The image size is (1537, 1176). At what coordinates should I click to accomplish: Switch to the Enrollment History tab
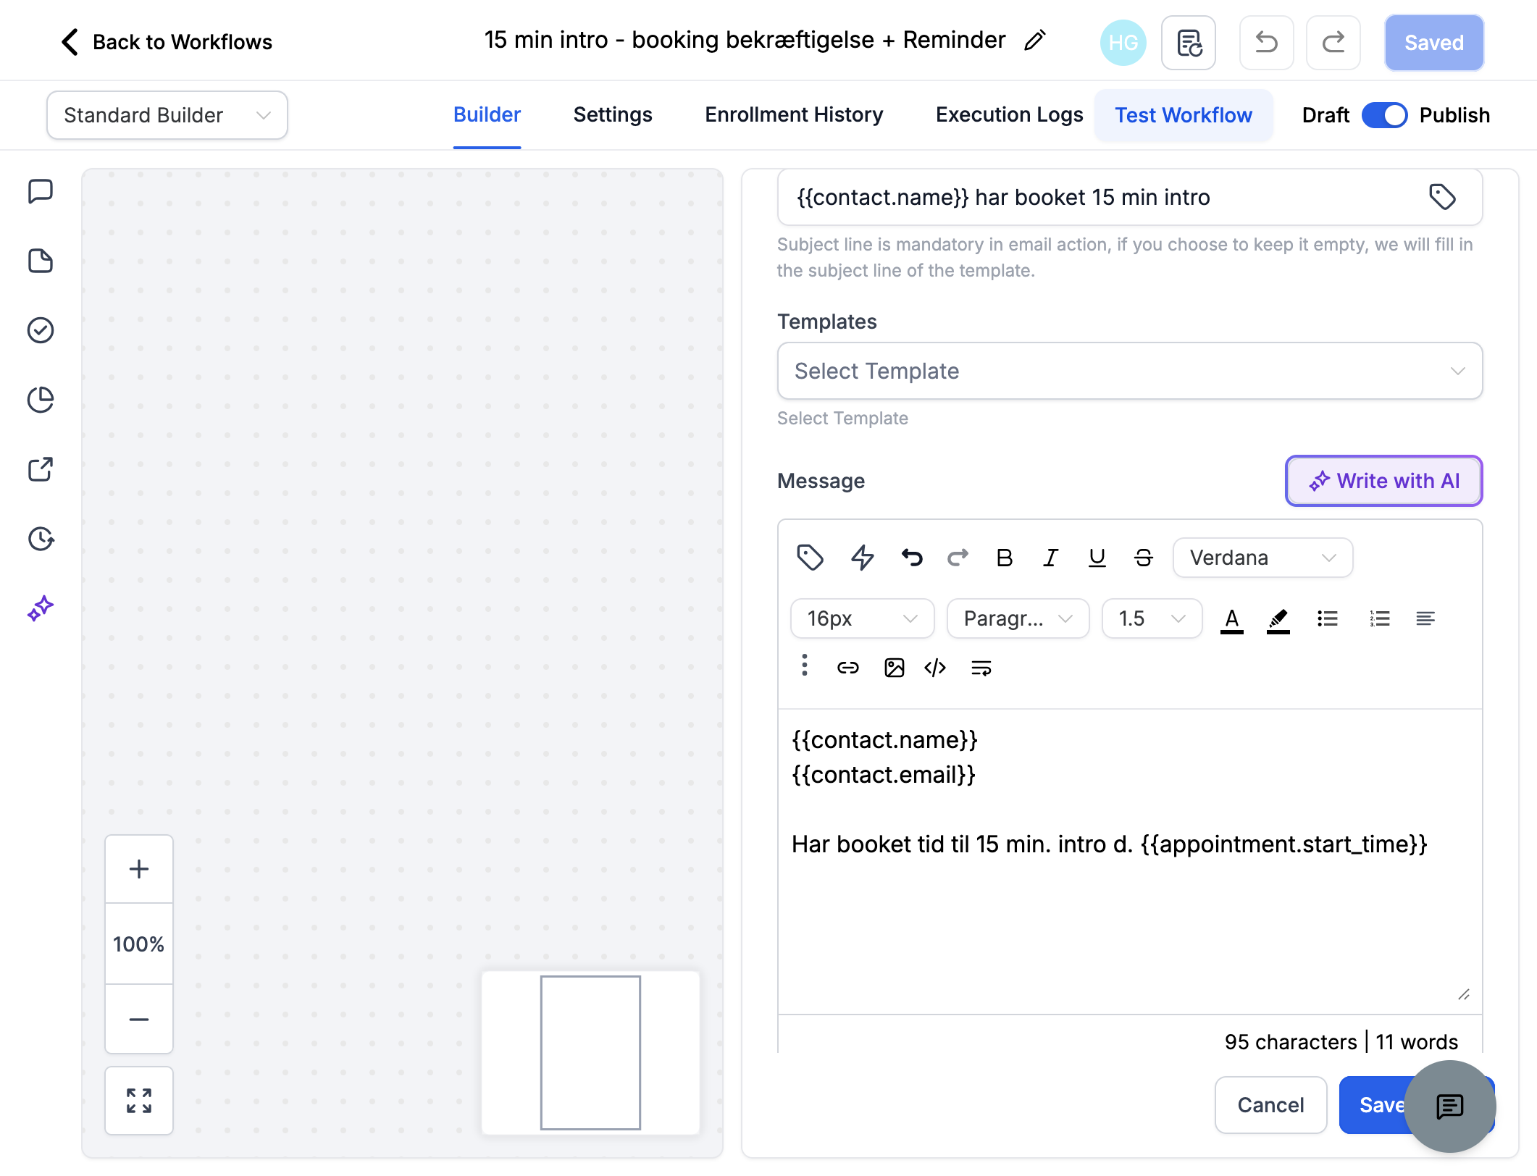[x=794, y=115]
